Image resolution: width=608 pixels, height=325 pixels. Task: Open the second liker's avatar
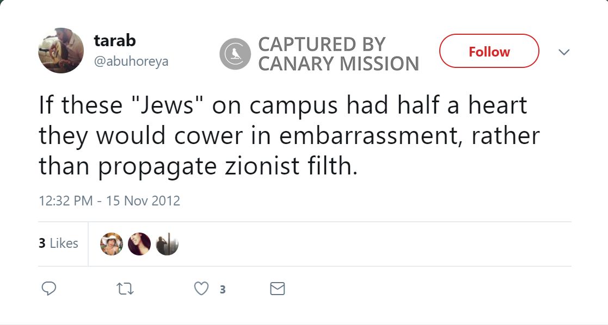pyautogui.click(x=139, y=244)
